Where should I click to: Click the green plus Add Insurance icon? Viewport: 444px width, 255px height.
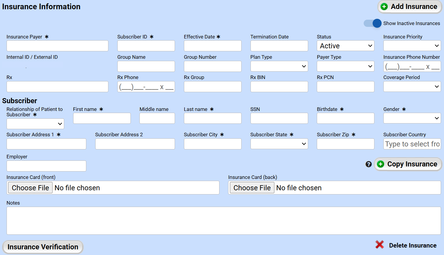(384, 7)
